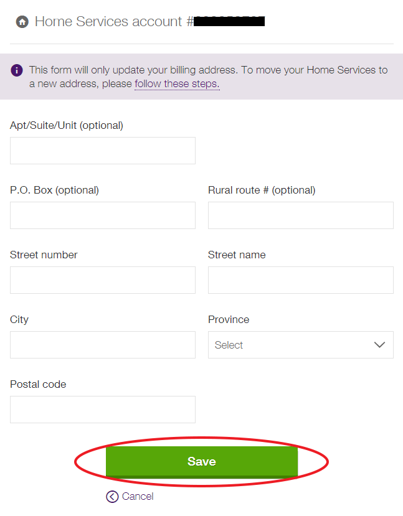Click inside the City field
Image resolution: width=403 pixels, height=516 pixels.
coord(102,345)
